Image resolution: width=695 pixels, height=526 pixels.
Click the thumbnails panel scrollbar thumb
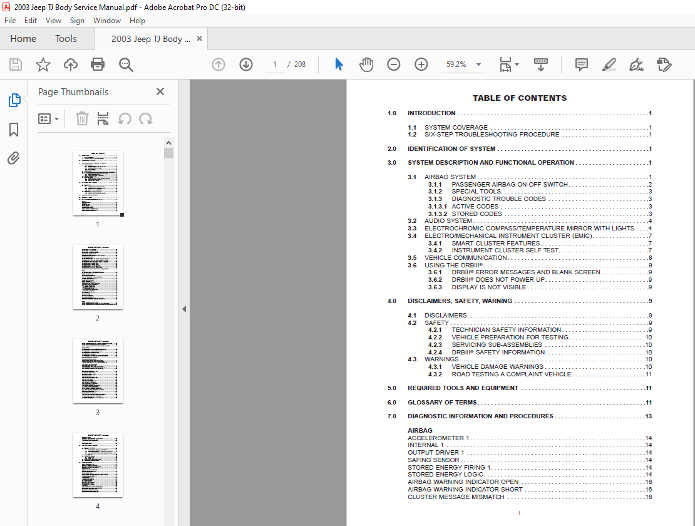[x=168, y=153]
